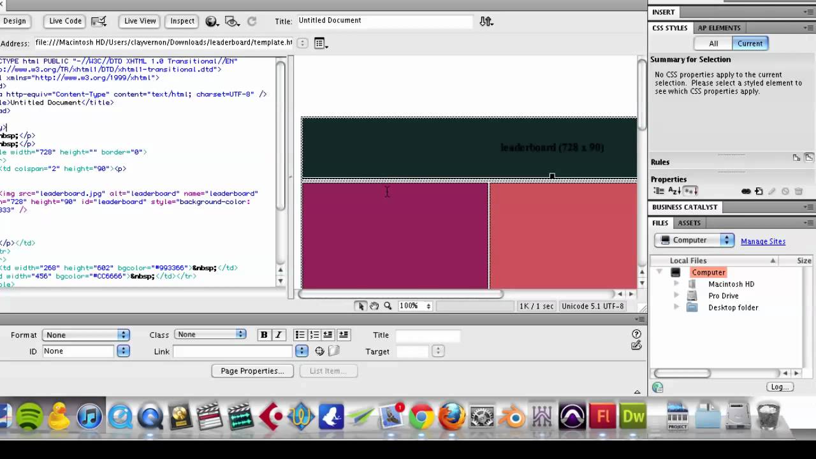Click the Page Properties button
Viewport: 816px width, 459px height.
pos(252,371)
